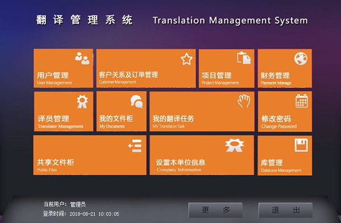Click the Translation Management System title
This screenshot has width=341, height=223.
coord(230,20)
